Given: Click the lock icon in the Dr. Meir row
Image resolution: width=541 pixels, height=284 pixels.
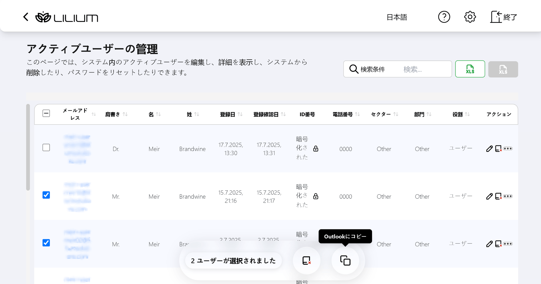Looking at the screenshot, I should 316,149.
